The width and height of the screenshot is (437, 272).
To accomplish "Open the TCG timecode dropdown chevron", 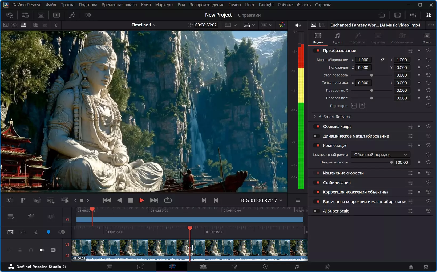I will click(281, 200).
